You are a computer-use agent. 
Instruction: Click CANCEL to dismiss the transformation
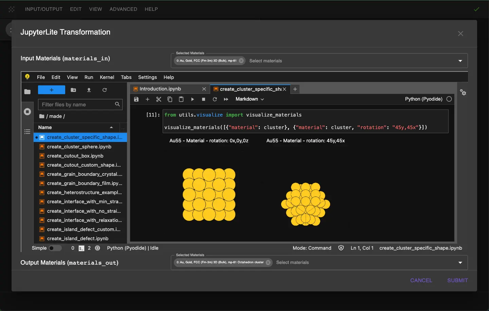point(421,280)
